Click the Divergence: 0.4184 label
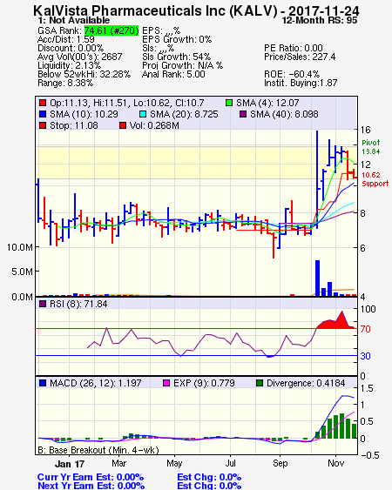 point(306,383)
